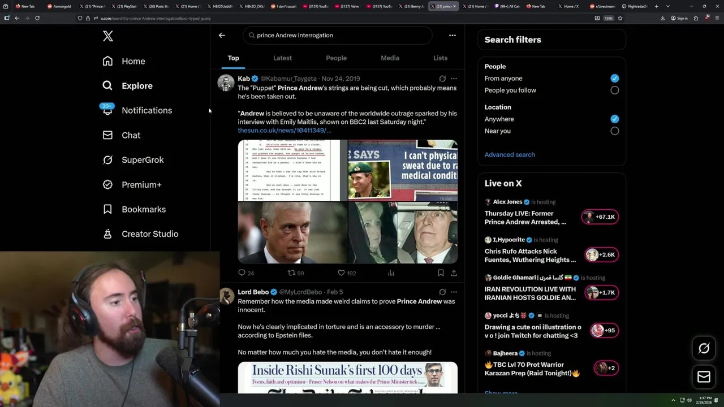This screenshot has width=724, height=407.
Task: Select Location 'Anywhere' radio option
Action: [x=614, y=119]
